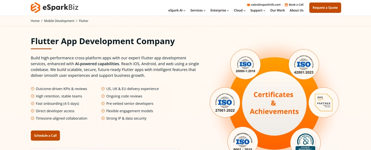
Task: Click the sales@esparkinfo.com email link
Action: (266, 5)
